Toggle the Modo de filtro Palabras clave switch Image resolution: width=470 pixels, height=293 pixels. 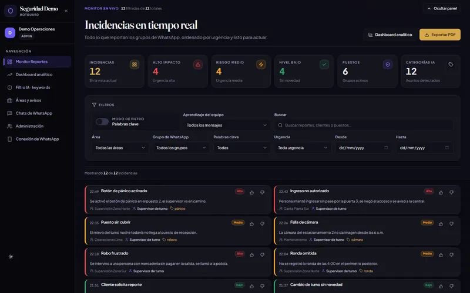[x=102, y=121]
